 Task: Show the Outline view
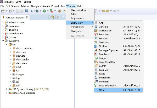pyautogui.click(x=119, y=46)
